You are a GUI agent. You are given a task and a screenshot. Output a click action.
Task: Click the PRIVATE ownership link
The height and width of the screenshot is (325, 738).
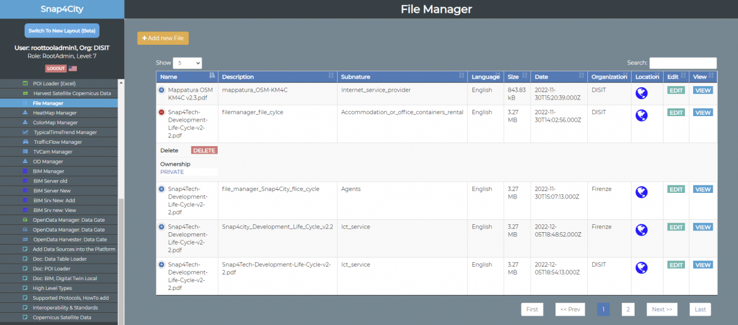click(172, 172)
